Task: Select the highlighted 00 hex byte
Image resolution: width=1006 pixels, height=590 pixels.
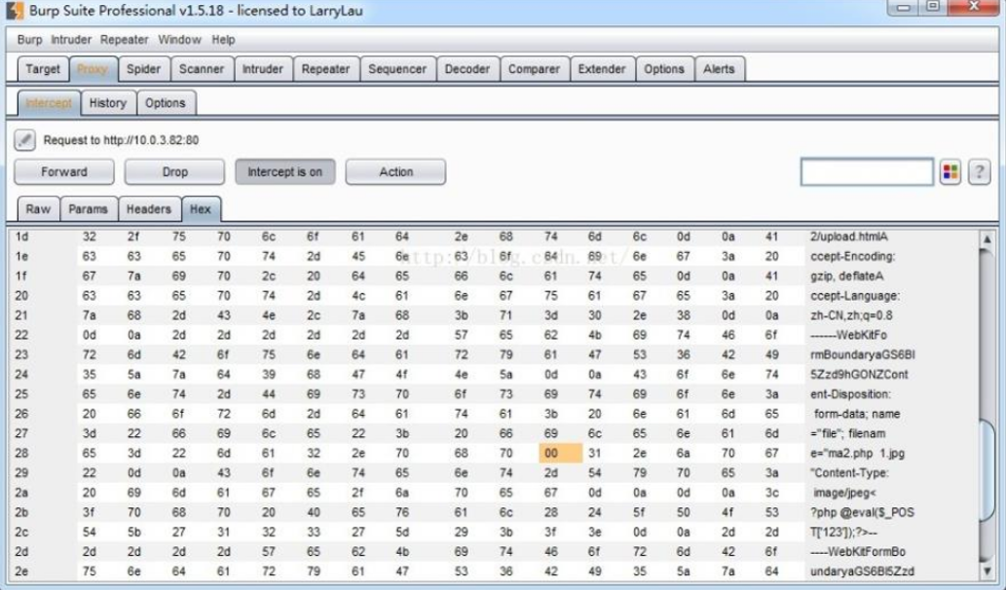Action: [x=560, y=454]
